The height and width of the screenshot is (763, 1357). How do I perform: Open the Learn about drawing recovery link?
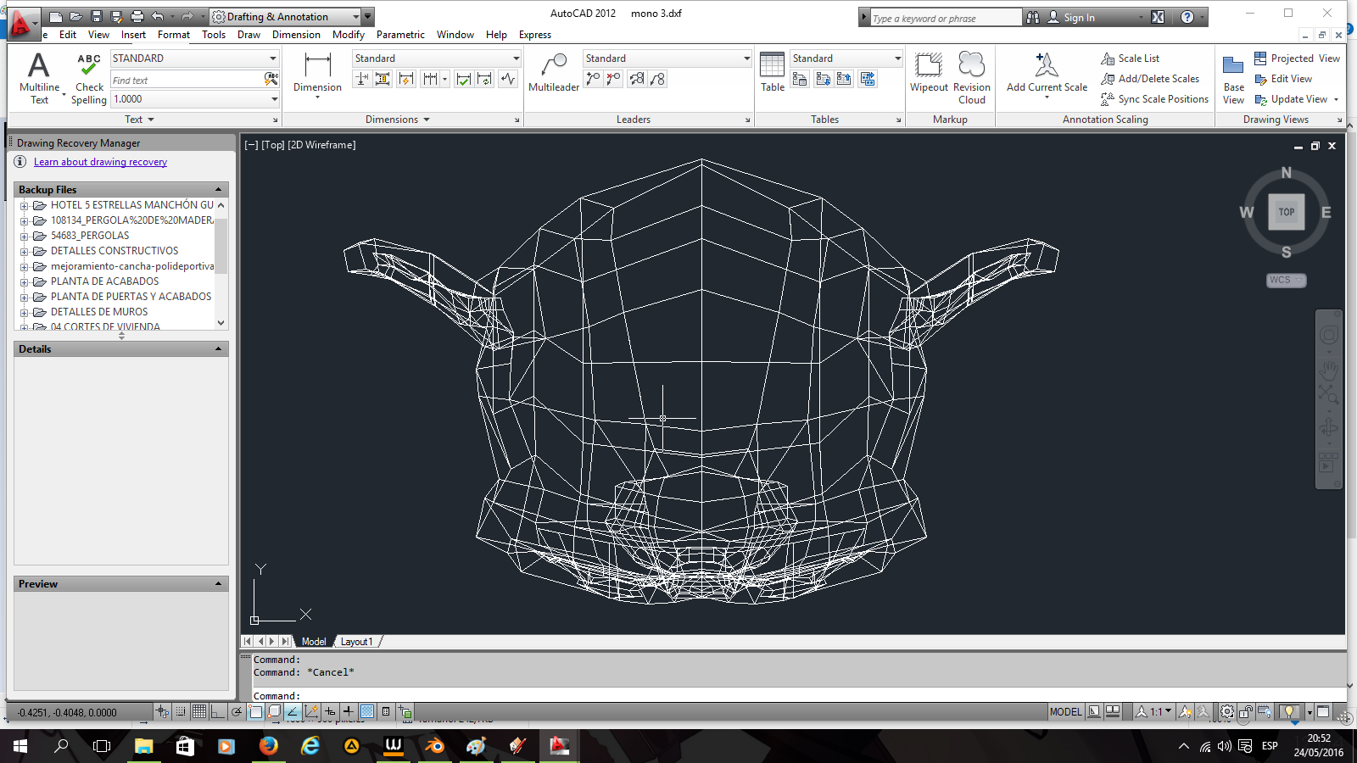pyautogui.click(x=100, y=162)
